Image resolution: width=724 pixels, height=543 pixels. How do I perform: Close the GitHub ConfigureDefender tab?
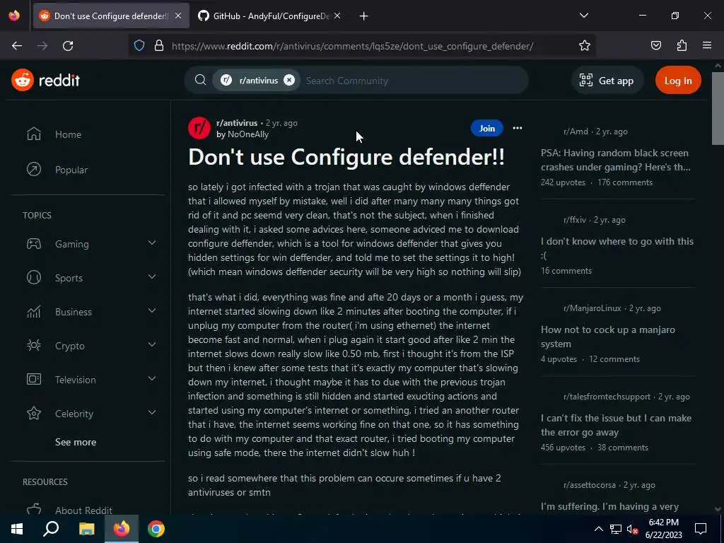(x=337, y=16)
